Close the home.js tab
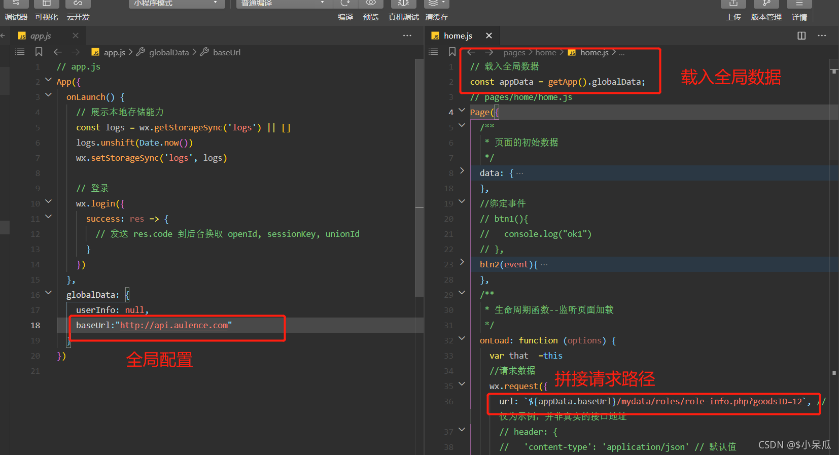839x455 pixels. pos(489,36)
